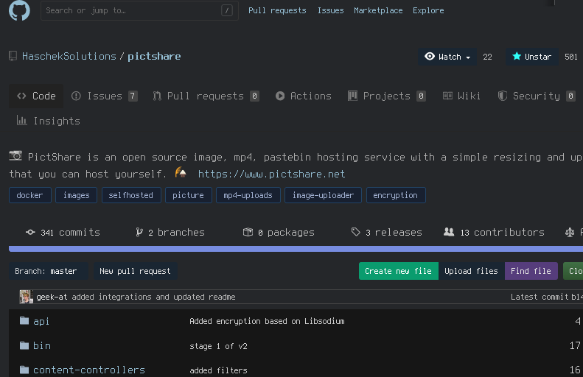The height and width of the screenshot is (377, 583).
Task: Open Marketplace in the top navigation
Action: tap(378, 10)
